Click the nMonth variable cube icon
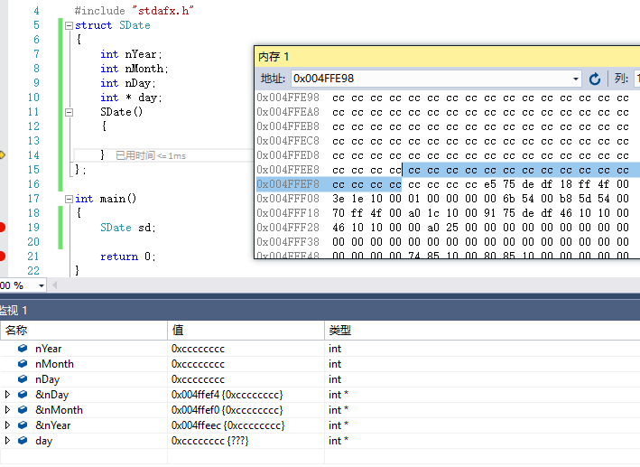 coord(23,364)
